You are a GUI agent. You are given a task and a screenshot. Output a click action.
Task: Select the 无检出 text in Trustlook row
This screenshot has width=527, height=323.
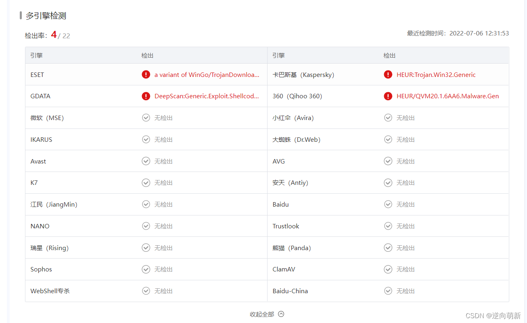[x=406, y=226]
